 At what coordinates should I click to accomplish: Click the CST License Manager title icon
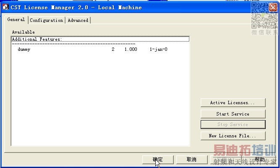[5, 7]
